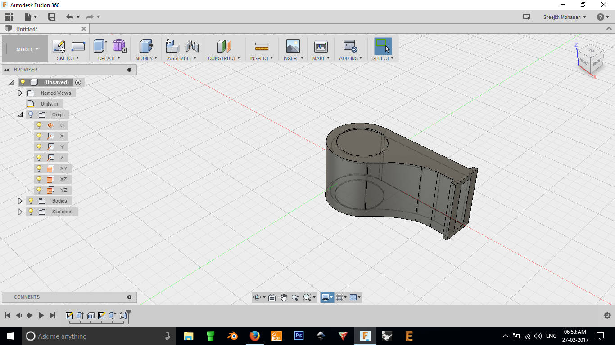Click the Mirror feature in timeline
The height and width of the screenshot is (345, 615).
pyautogui.click(x=123, y=316)
